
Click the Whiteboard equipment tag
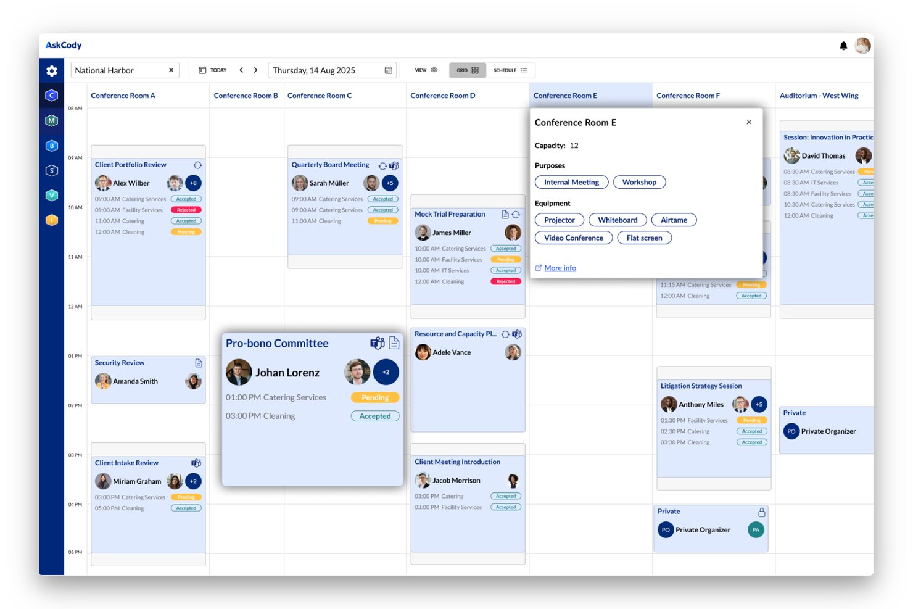618,220
